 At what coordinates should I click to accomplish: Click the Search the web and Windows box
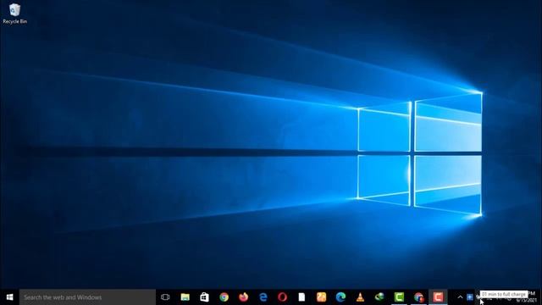point(87,297)
